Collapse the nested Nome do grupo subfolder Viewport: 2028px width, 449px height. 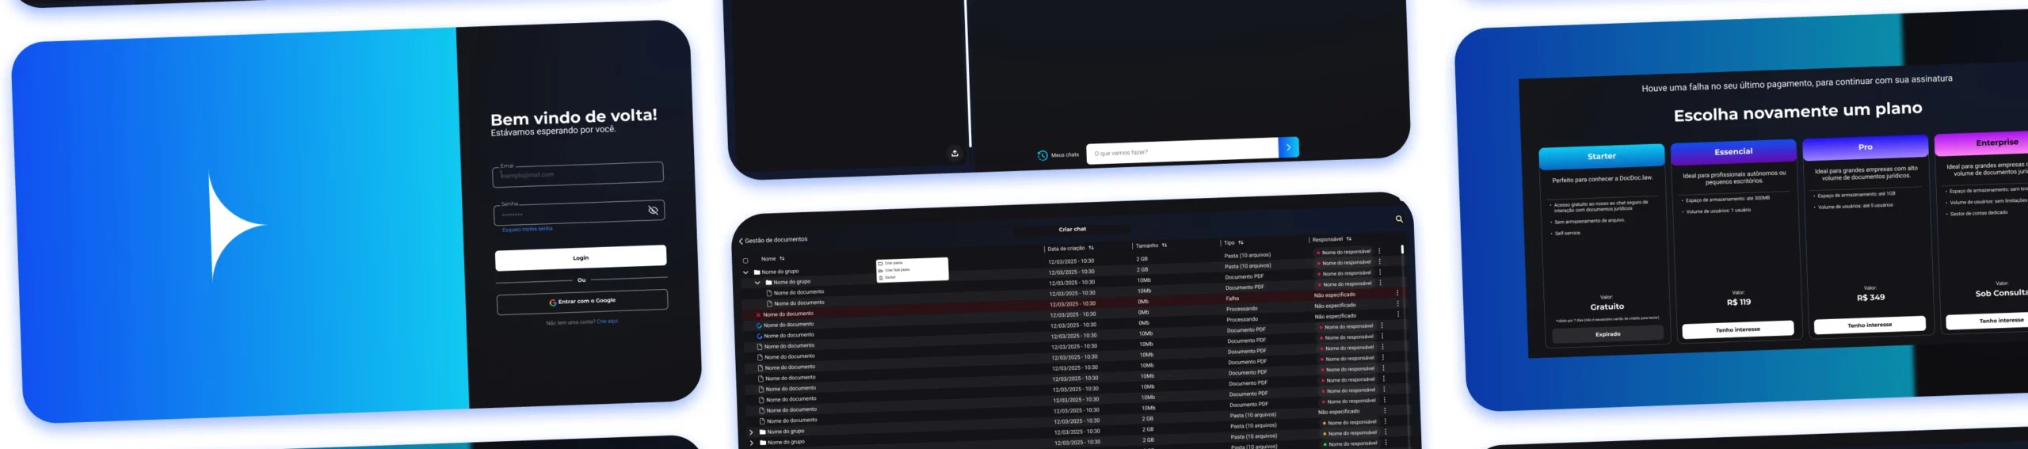[757, 283]
